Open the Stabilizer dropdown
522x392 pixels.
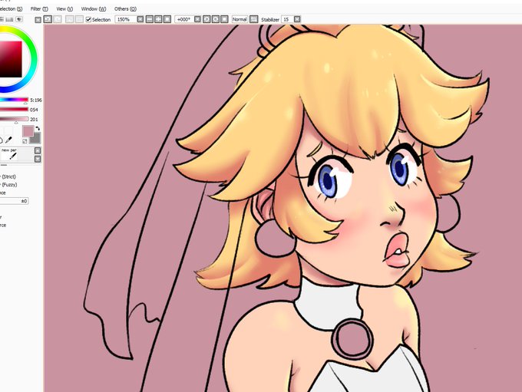pyautogui.click(x=297, y=19)
